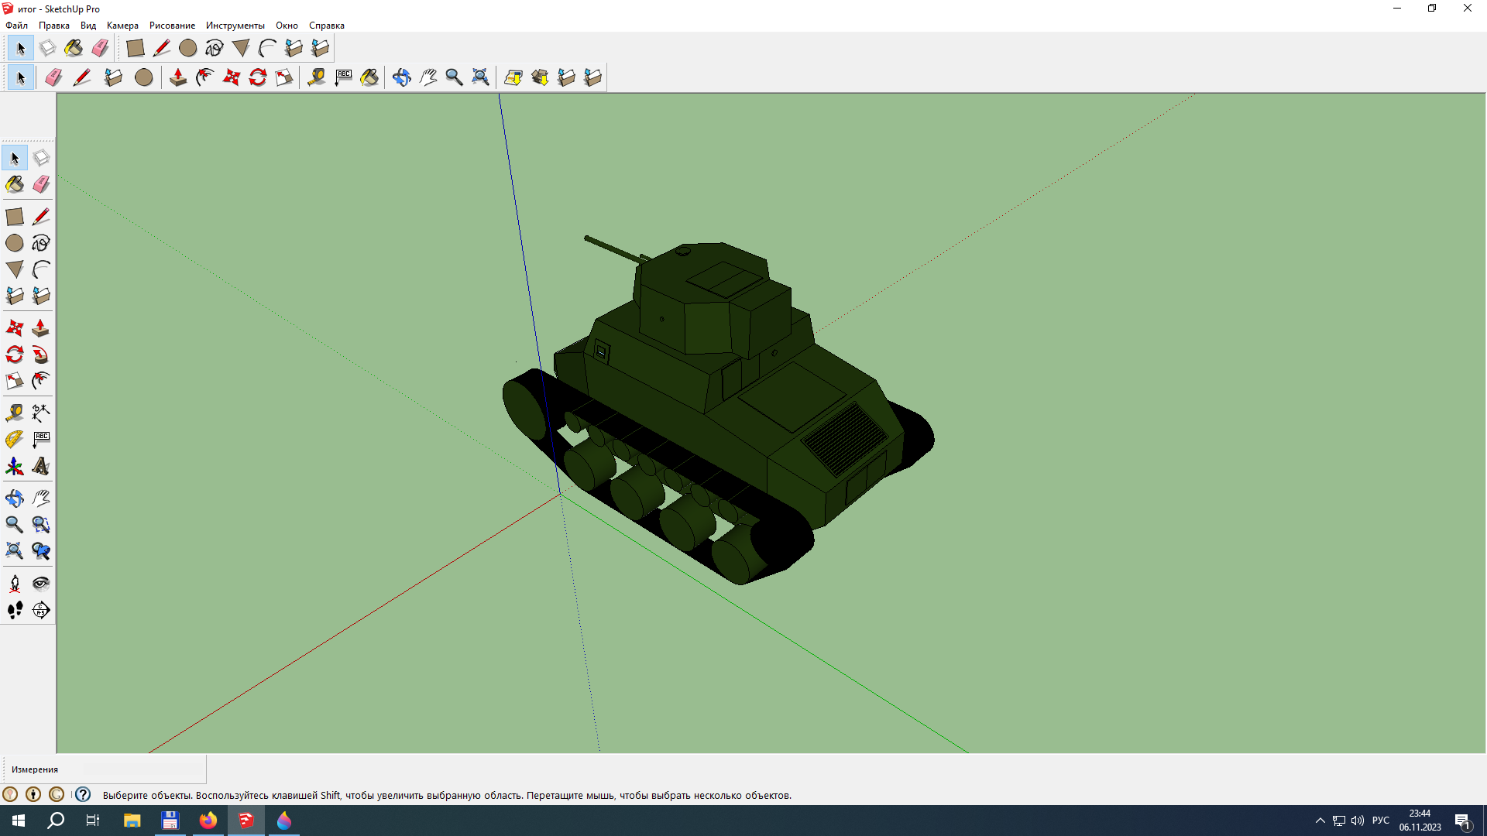The width and height of the screenshot is (1487, 836).
Task: Click the Orbit tool in top toolbar
Action: (x=401, y=77)
